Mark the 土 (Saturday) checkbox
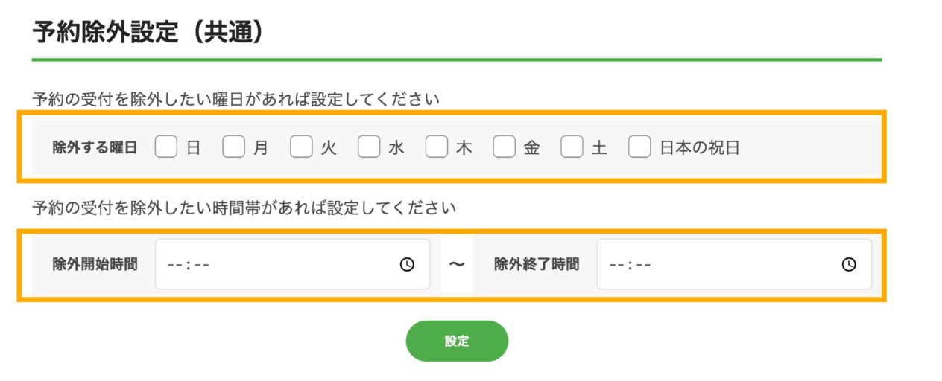The width and height of the screenshot is (942, 381). coord(572,147)
